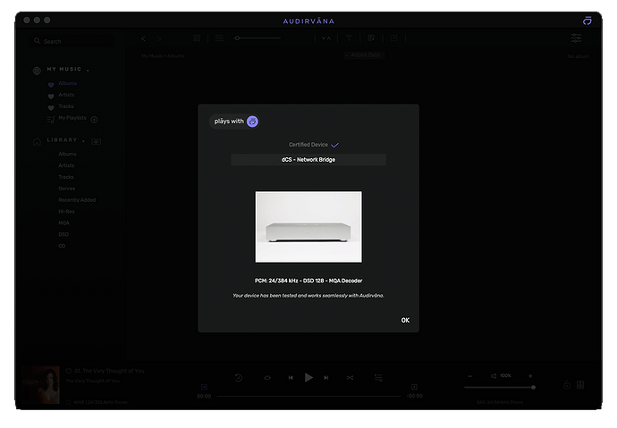Confirm the dialog with OK

coord(405,320)
